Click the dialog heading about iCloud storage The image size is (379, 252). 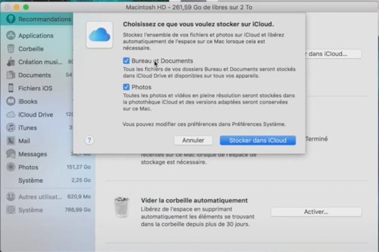[x=198, y=24]
